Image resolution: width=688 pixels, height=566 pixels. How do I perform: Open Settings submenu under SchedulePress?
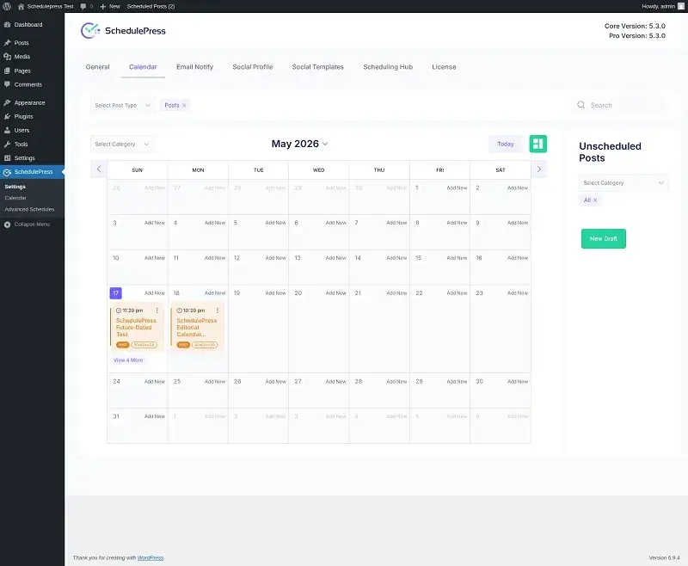click(x=15, y=187)
